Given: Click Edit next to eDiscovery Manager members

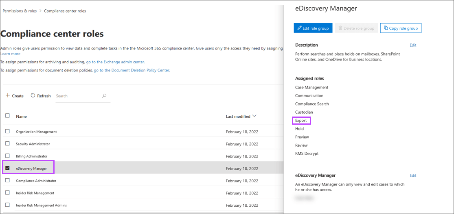Looking at the screenshot, I should coord(413,175).
